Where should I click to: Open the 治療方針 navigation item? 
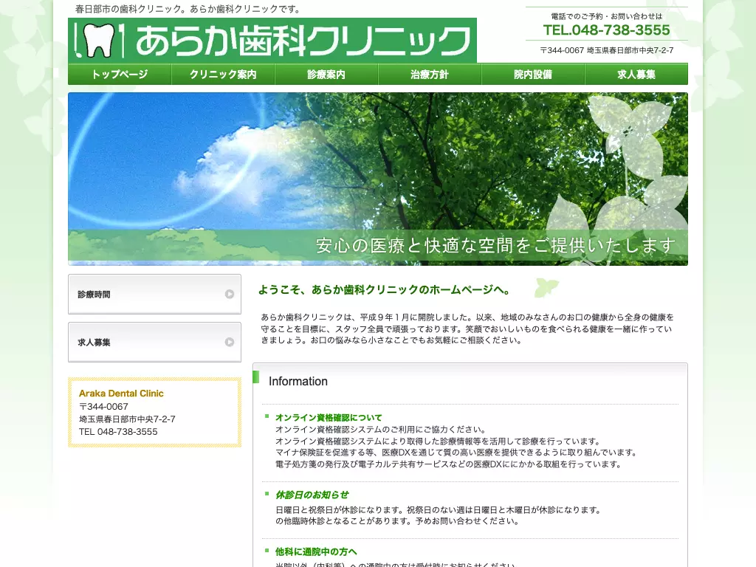(430, 75)
